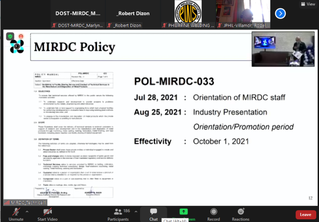Open the Participants panel showing 186

tap(119, 214)
